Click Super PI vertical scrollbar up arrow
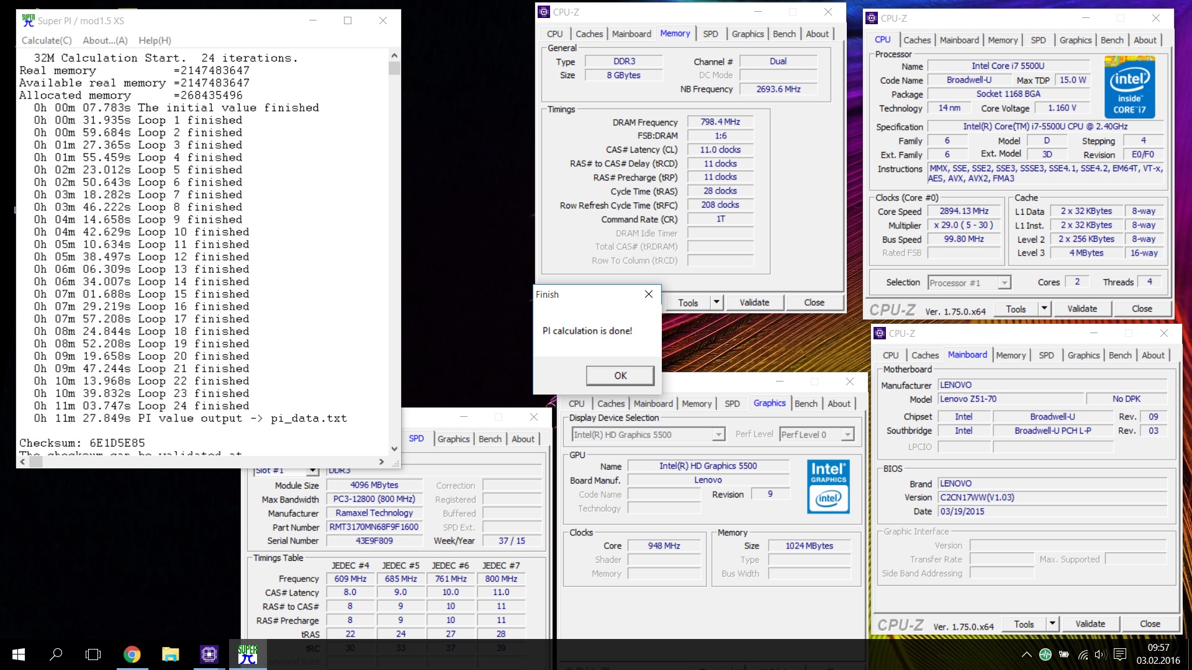Image resolution: width=1192 pixels, height=670 pixels. coord(394,55)
